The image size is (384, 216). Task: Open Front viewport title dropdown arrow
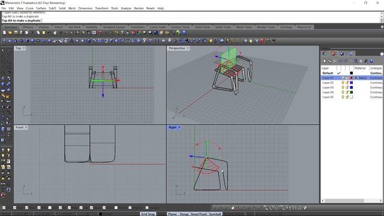pos(26,127)
